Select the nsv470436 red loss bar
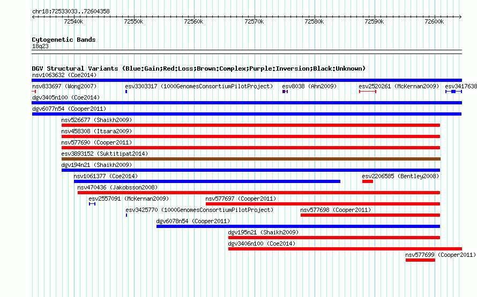 click(x=259, y=193)
